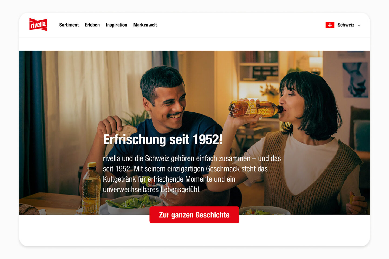389x259 pixels.
Task: Open the Sortiment menu
Action: pyautogui.click(x=69, y=25)
